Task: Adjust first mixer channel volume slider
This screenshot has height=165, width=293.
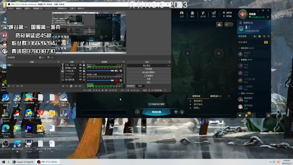Action: pos(100,71)
